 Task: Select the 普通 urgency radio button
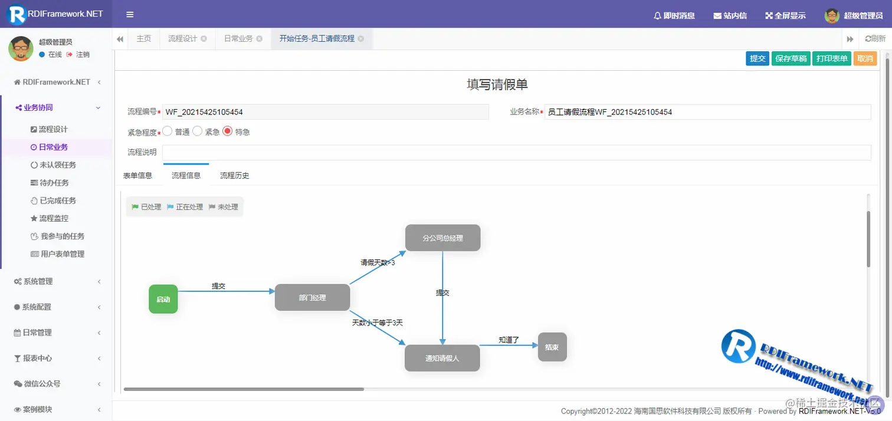click(168, 131)
